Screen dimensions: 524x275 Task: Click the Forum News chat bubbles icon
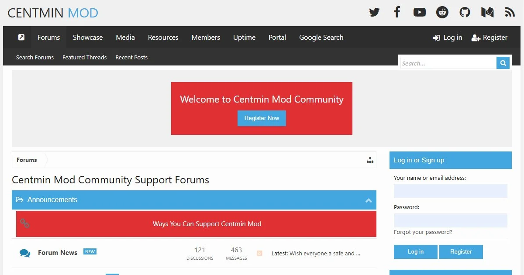[x=25, y=253]
